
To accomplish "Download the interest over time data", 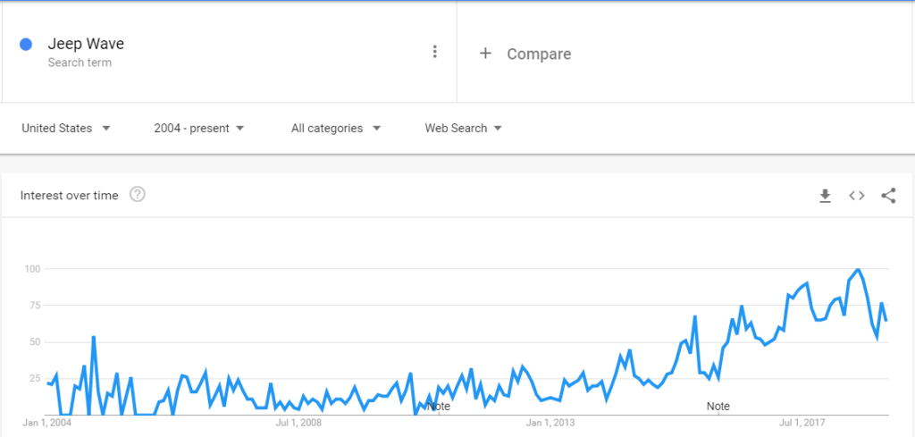I will tap(825, 196).
